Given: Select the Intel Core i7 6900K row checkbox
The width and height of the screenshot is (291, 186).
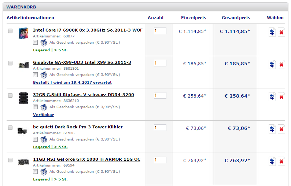Looking at the screenshot, I should pos(10,31).
